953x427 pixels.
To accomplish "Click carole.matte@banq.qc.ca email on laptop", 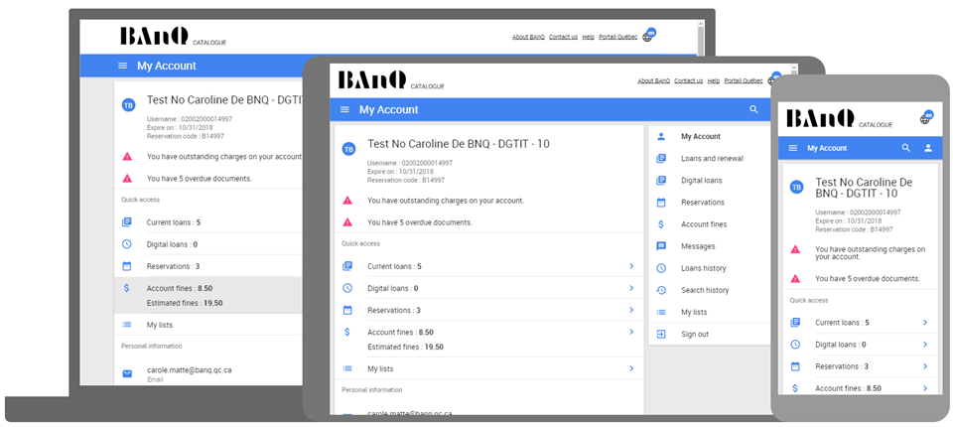I will pos(189,369).
